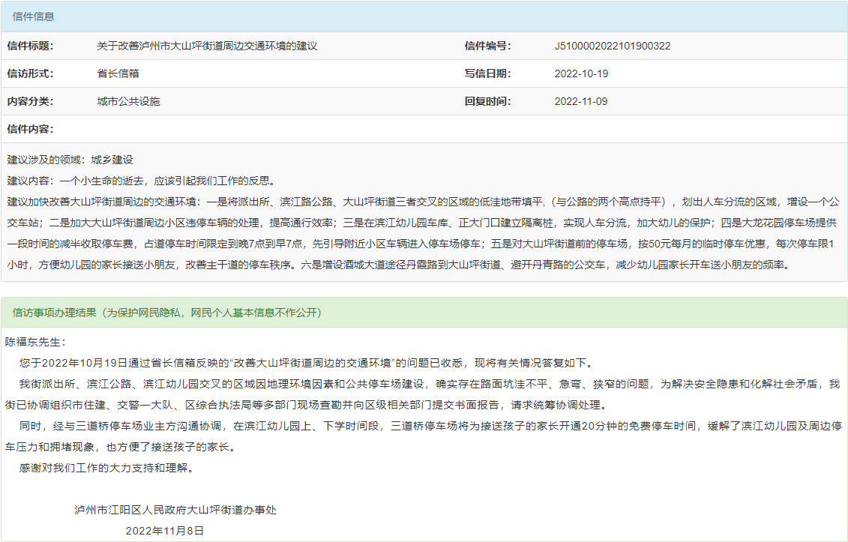Click the reply date 2022年11月8日

[165, 530]
